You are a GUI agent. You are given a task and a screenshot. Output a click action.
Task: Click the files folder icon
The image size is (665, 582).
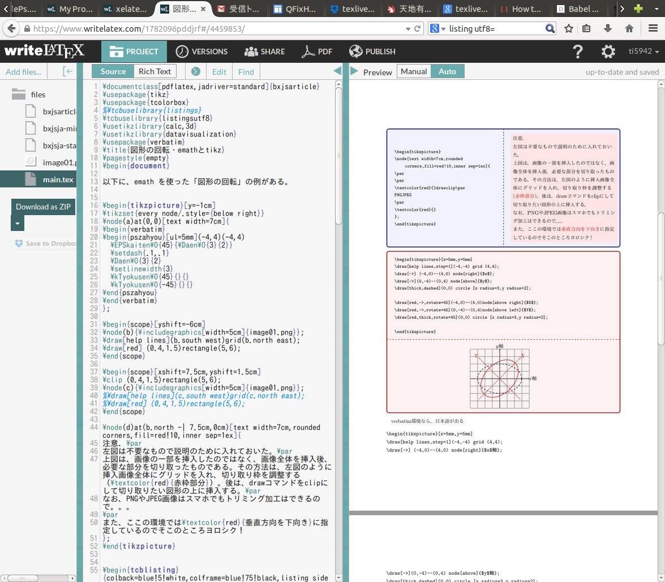pyautogui.click(x=19, y=94)
